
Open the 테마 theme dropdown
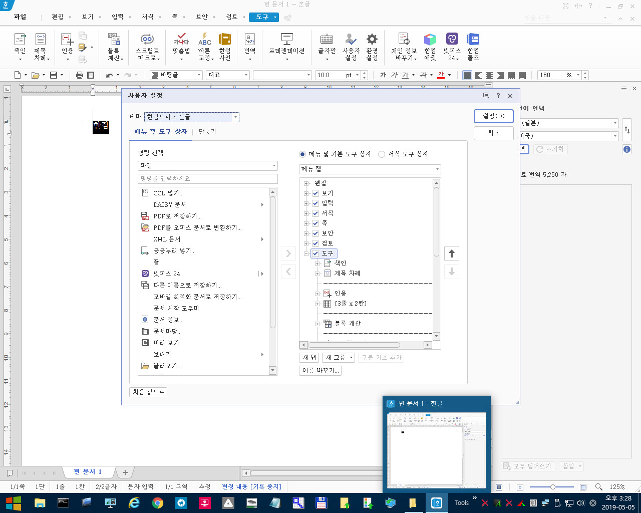click(x=192, y=117)
